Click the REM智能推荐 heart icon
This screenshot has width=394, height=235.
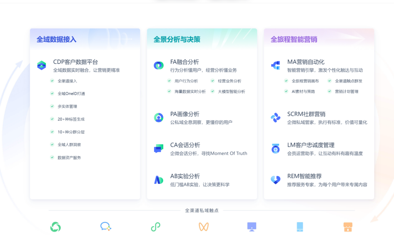pos(275,180)
